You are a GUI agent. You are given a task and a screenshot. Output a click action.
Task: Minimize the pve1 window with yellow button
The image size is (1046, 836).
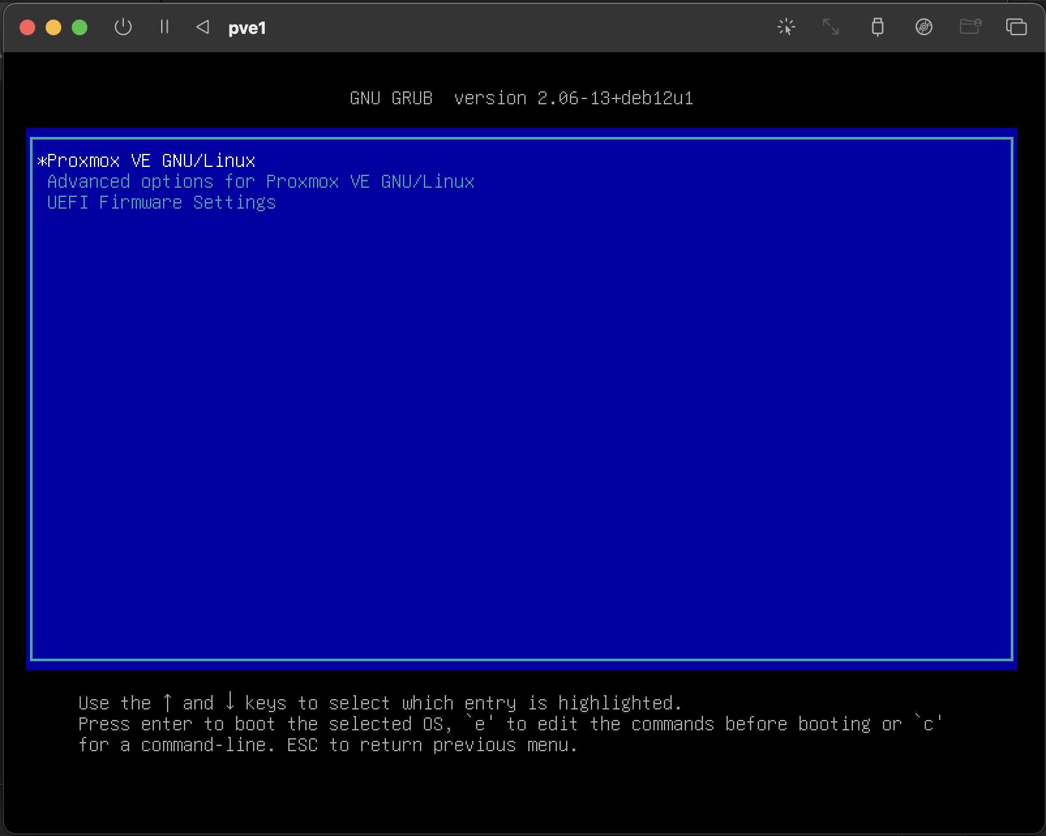point(53,27)
